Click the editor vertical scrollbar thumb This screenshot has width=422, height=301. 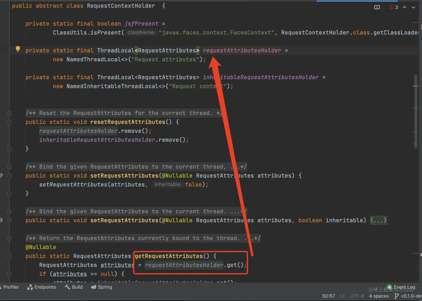(x=416, y=111)
